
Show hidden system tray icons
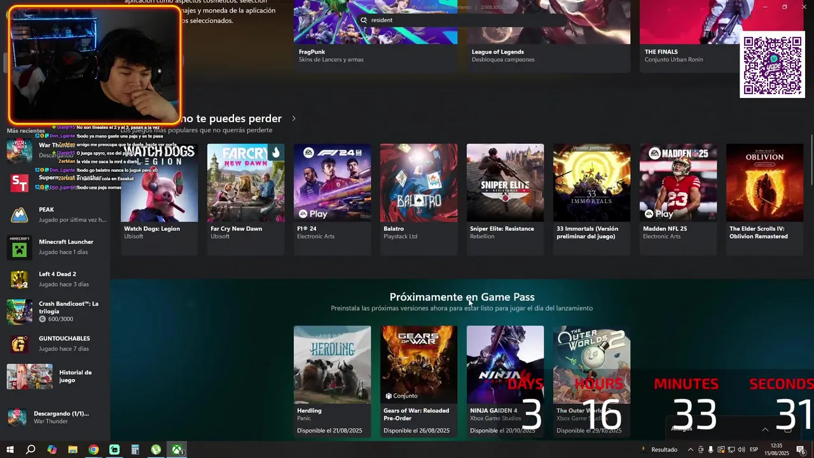pos(691,450)
